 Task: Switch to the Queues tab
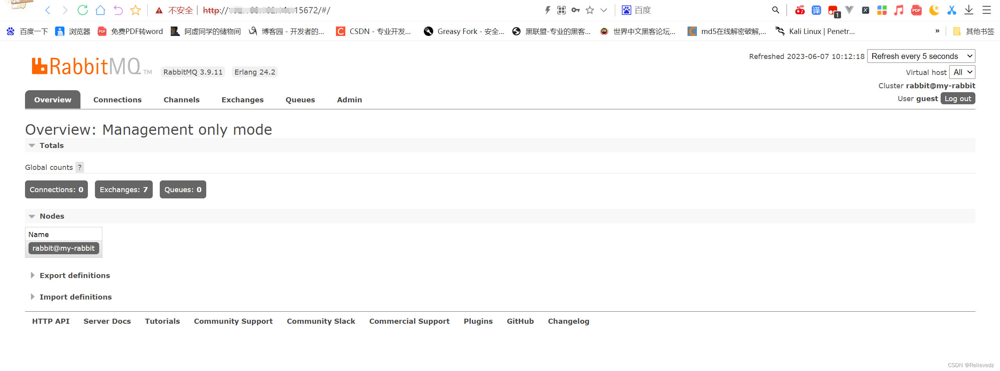tap(300, 100)
